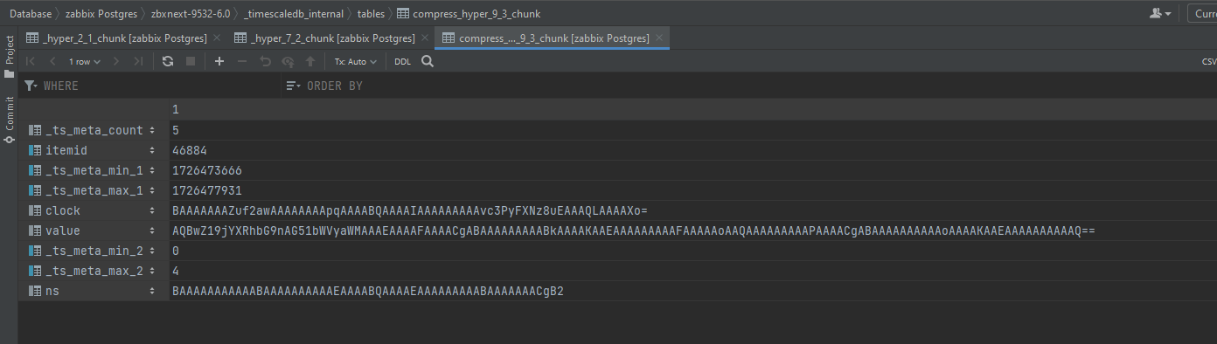Screen dimensions: 1217x344
Task: Go to next page of rows
Action: click(x=116, y=61)
